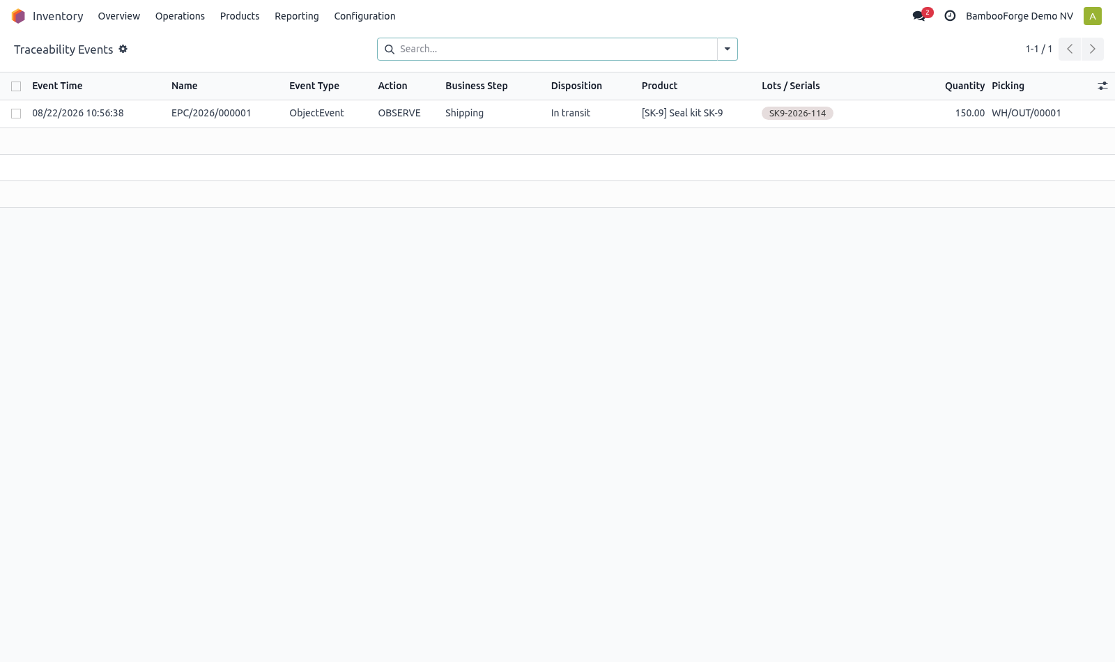Image resolution: width=1115 pixels, height=662 pixels.
Task: Focus the Search input field
Action: click(x=556, y=49)
